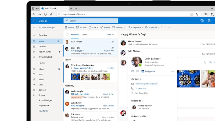Switch to the Focused tab
Viewport: 215px width, 121px height.
75,35
